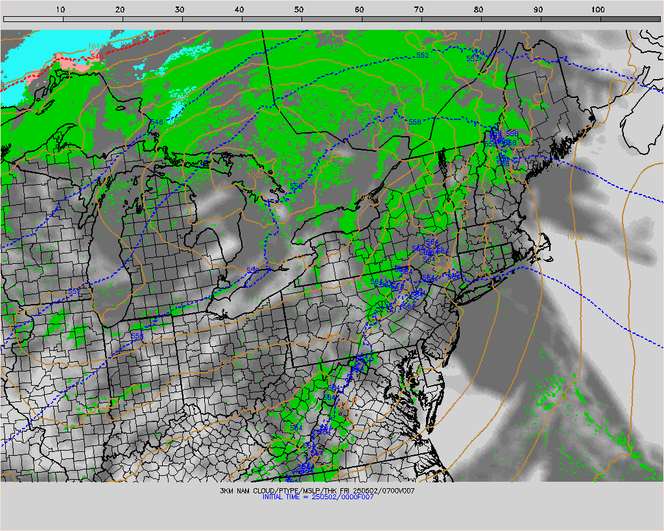Select the grayscale bar segment between 70 and 80

coord(451,19)
